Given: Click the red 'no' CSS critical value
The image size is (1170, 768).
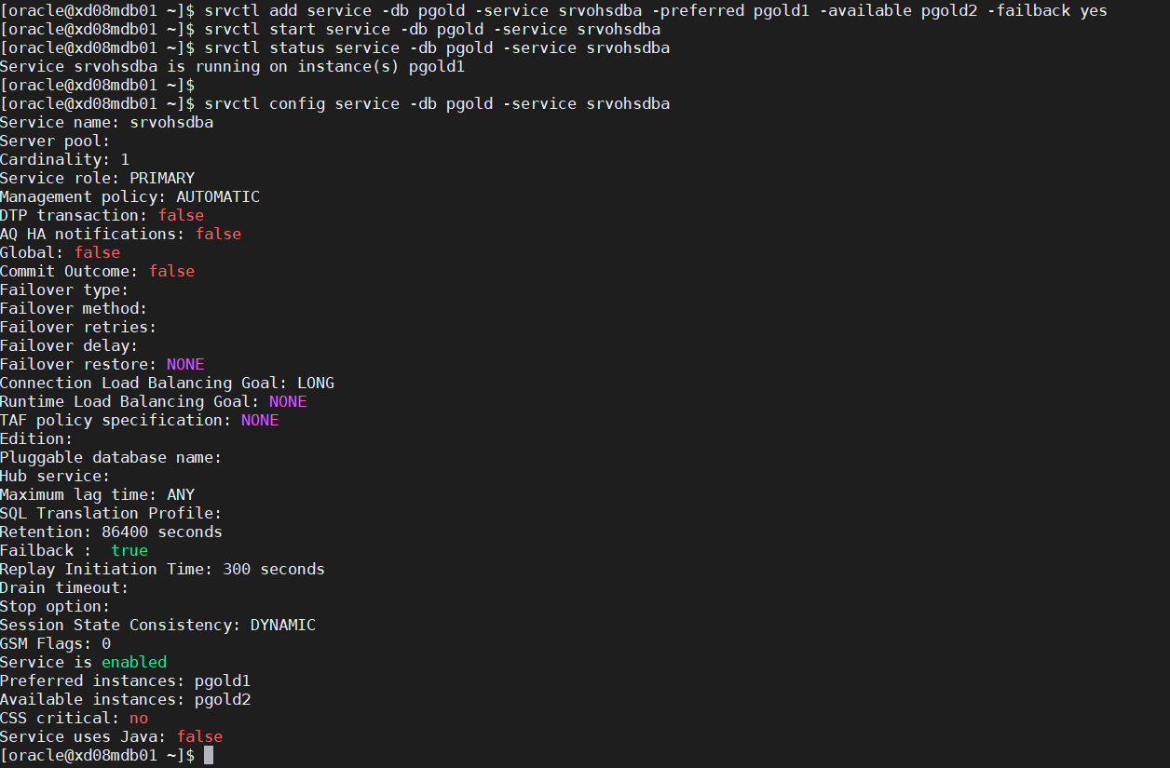Looking at the screenshot, I should [x=139, y=718].
